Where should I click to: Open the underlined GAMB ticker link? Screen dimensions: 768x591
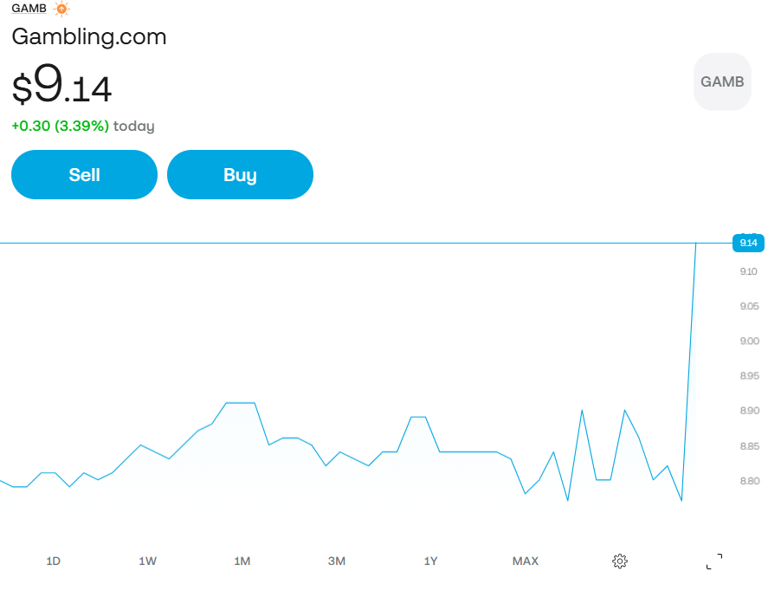(29, 9)
